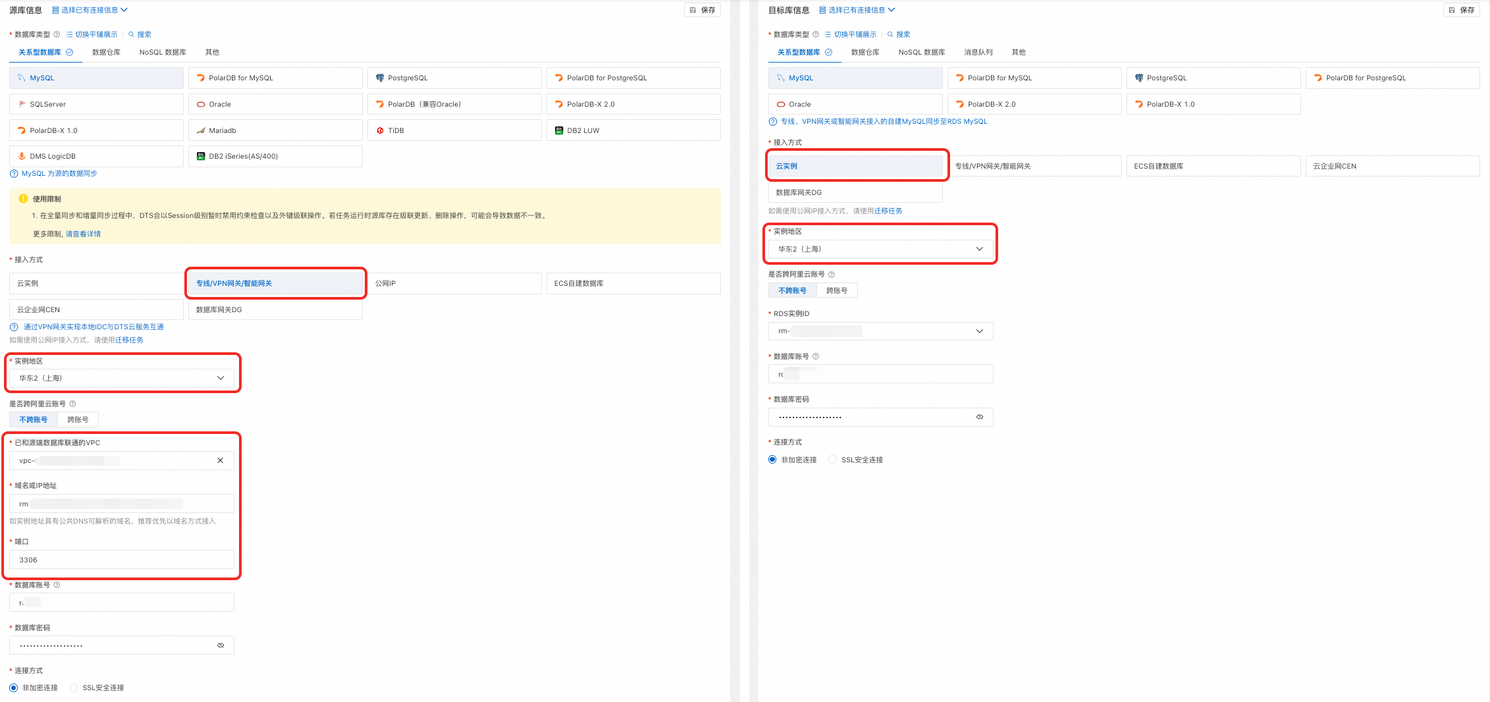The width and height of the screenshot is (1490, 702).
Task: Choose PolarDB for MySQL as source database
Action: point(275,78)
